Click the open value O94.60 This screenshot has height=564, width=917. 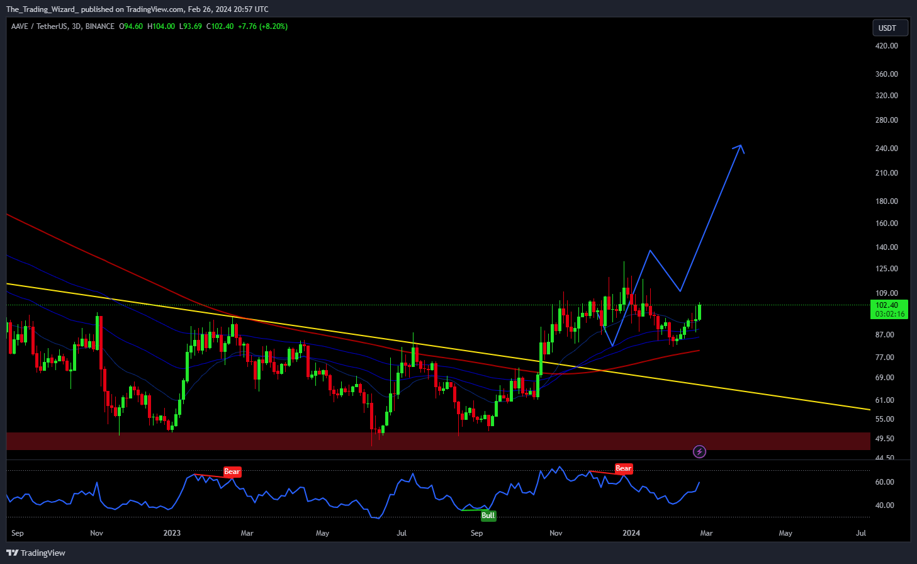pos(131,26)
